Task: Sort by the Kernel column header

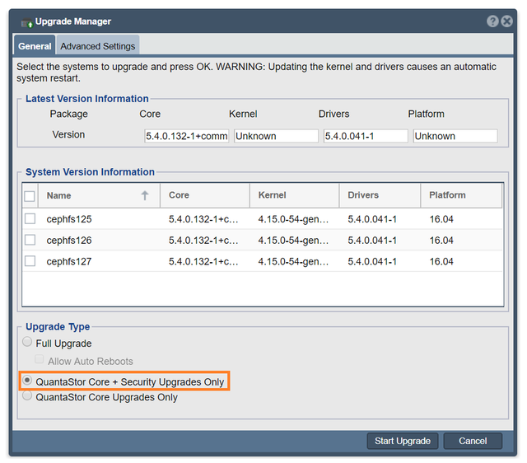Action: [295, 195]
